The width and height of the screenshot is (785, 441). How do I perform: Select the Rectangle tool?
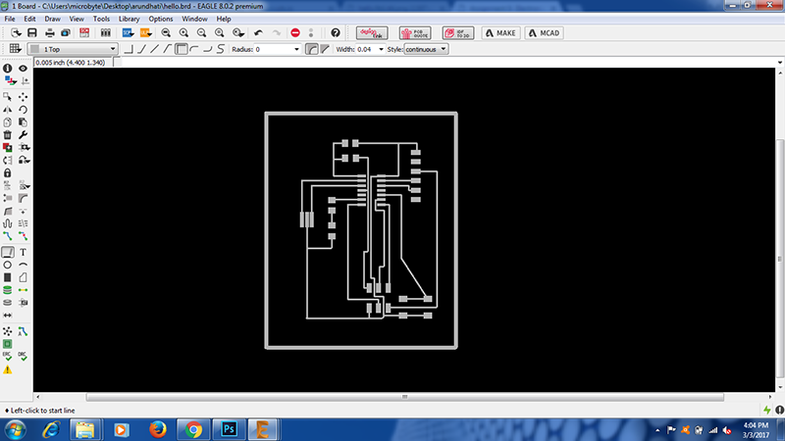click(x=8, y=277)
